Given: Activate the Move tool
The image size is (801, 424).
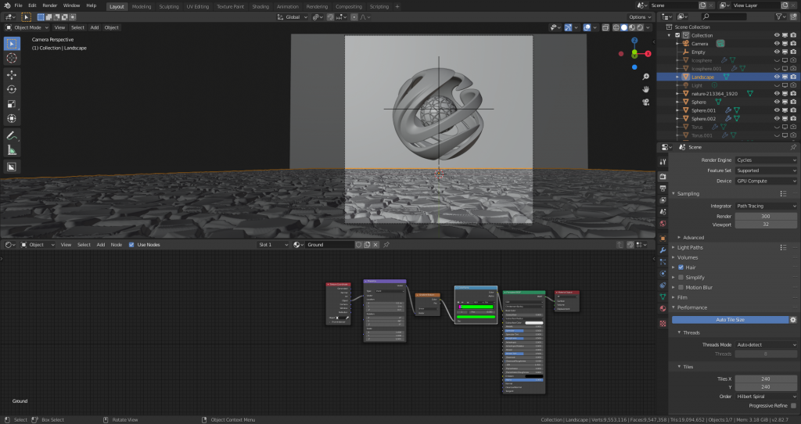Looking at the screenshot, I should [x=11, y=74].
